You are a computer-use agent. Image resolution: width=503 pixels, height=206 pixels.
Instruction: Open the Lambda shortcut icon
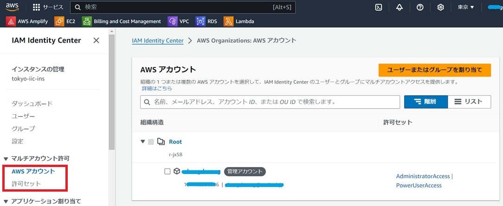(x=228, y=21)
